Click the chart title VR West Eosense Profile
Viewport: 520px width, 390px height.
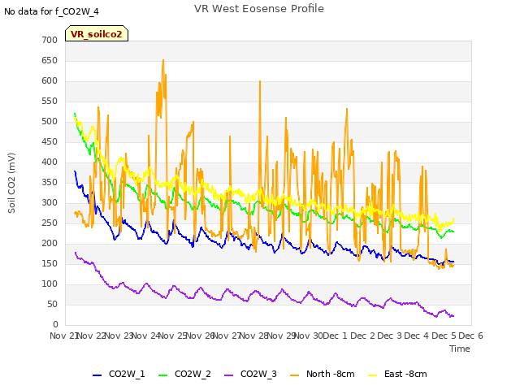coord(259,9)
